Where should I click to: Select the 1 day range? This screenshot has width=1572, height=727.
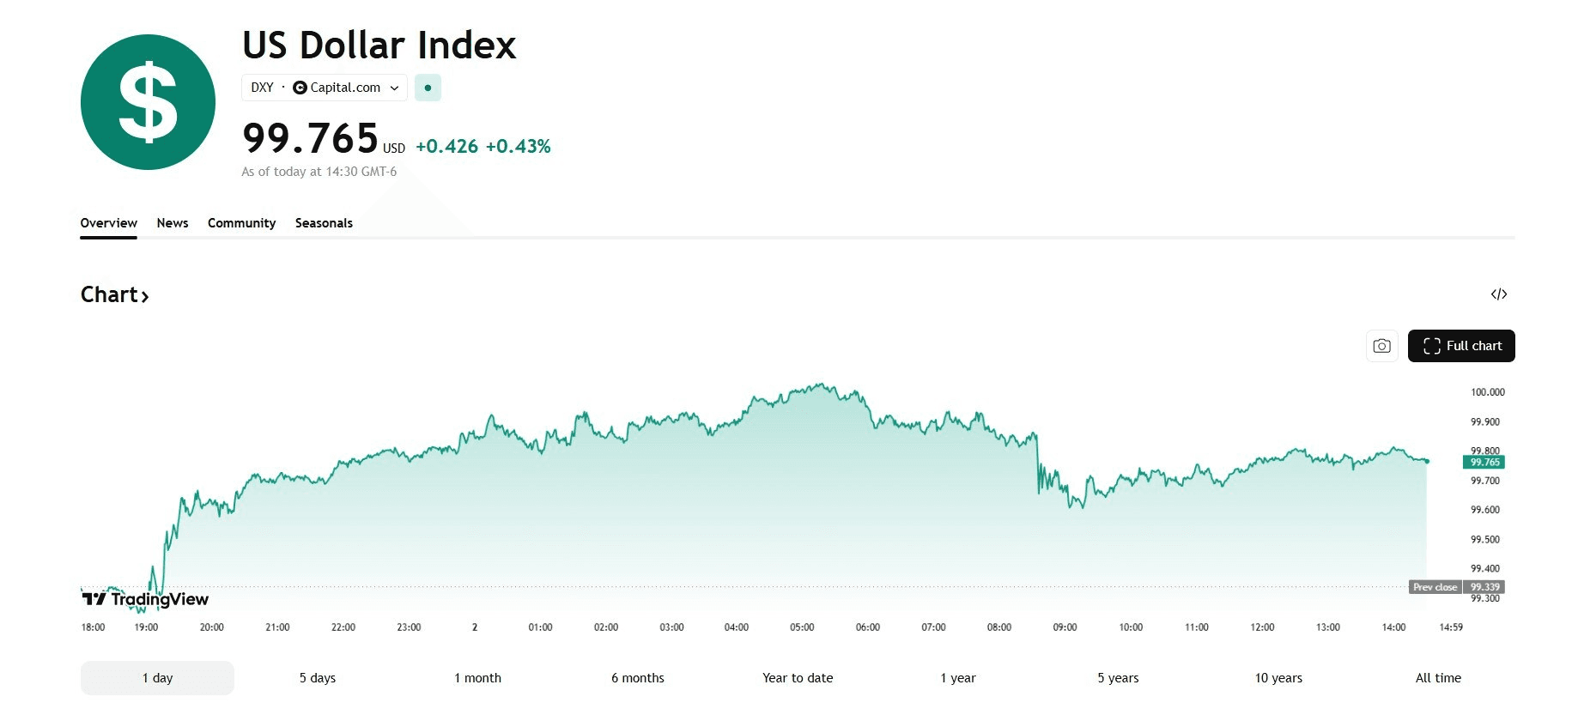pos(157,678)
